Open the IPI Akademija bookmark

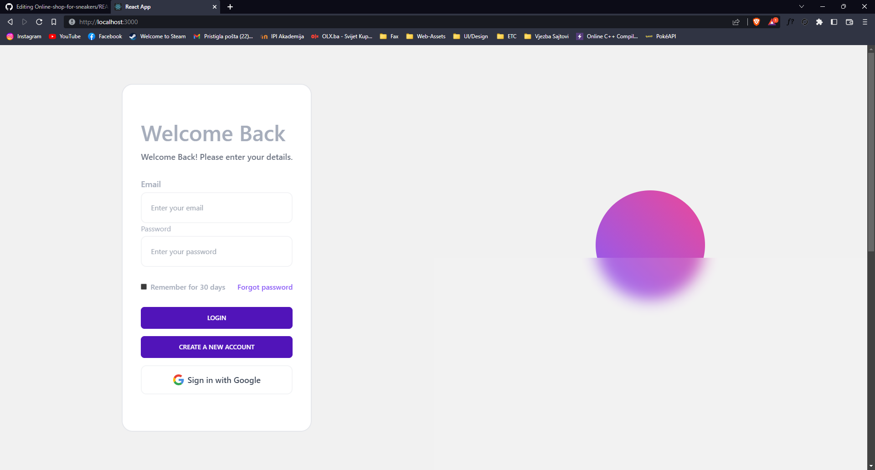[x=282, y=36]
